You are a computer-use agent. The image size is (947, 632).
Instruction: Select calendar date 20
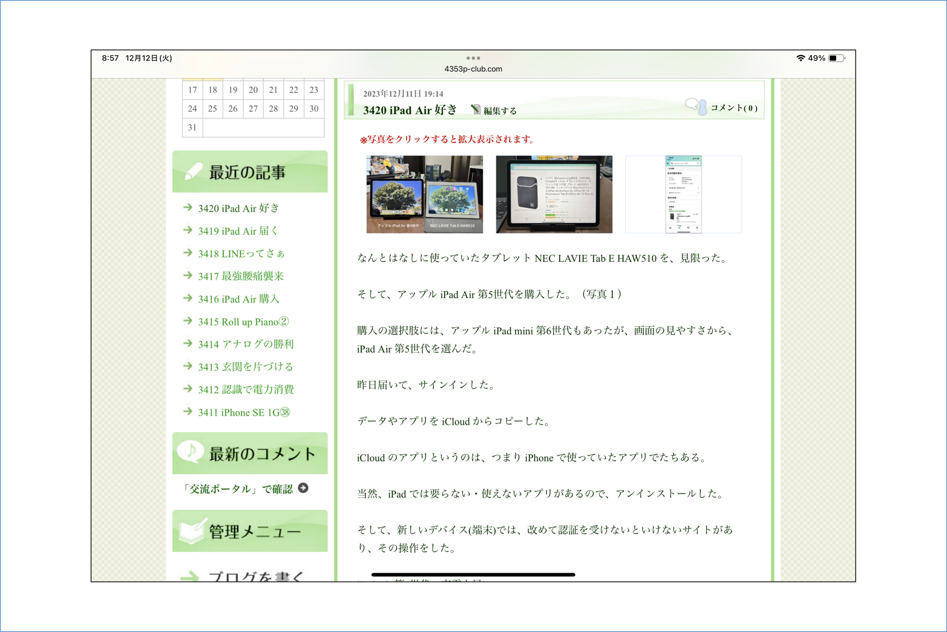click(x=253, y=90)
